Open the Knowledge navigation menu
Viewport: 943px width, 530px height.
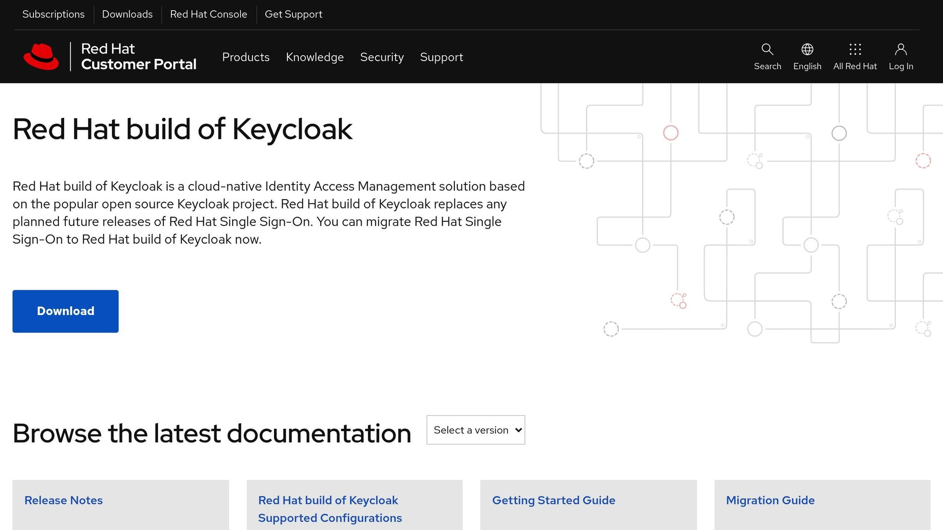pyautogui.click(x=315, y=57)
